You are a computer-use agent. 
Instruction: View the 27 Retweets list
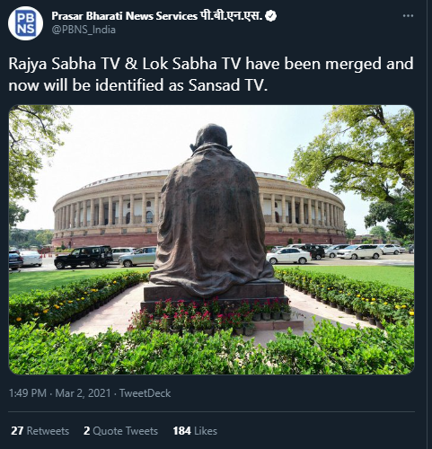[40, 431]
